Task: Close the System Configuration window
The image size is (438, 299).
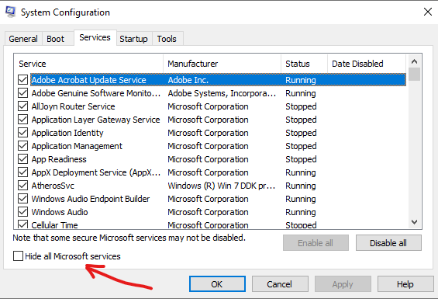Action: click(x=428, y=12)
